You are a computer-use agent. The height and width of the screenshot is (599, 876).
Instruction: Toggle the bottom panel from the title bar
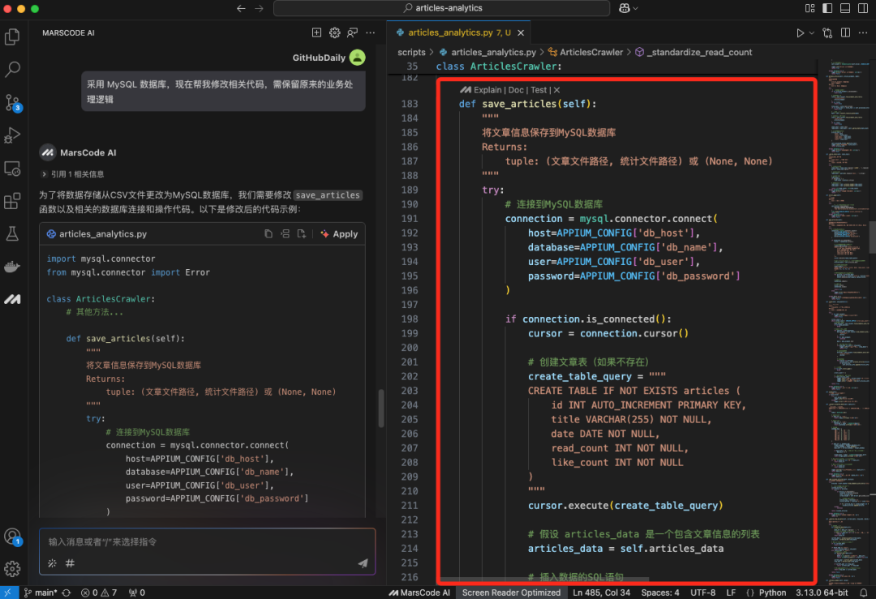coord(845,8)
